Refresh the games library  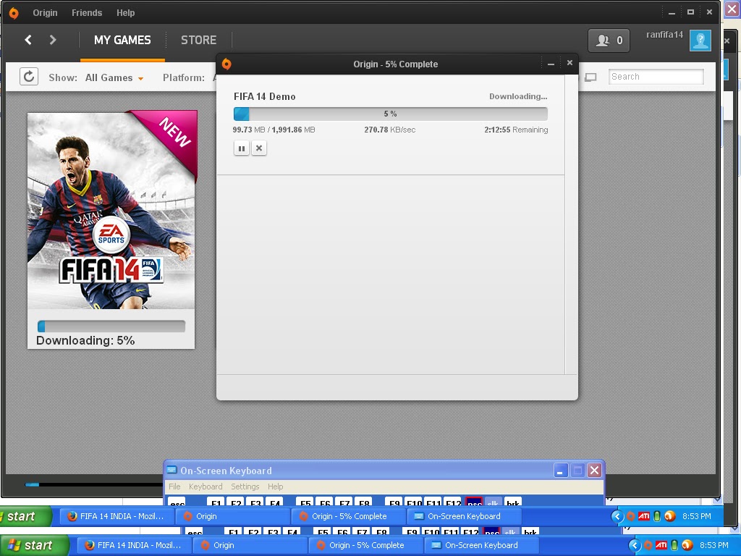tap(29, 77)
